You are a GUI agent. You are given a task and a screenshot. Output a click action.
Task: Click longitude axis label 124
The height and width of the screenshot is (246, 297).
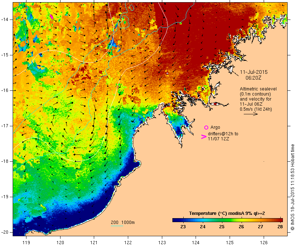(196, 242)
